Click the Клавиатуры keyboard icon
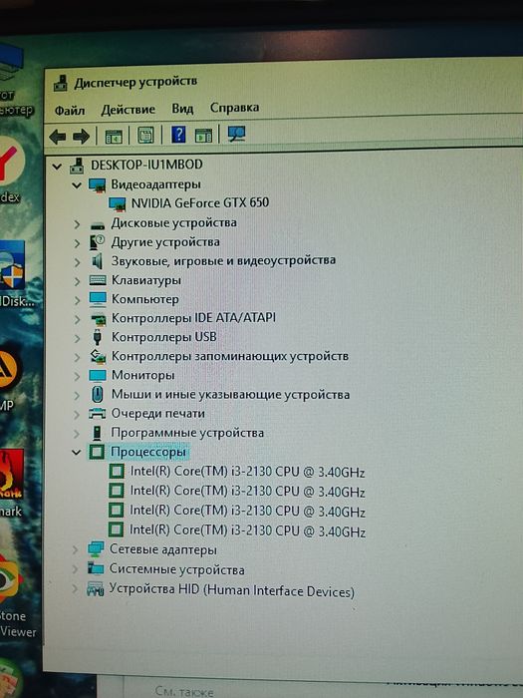The width and height of the screenshot is (523, 698). tap(98, 280)
